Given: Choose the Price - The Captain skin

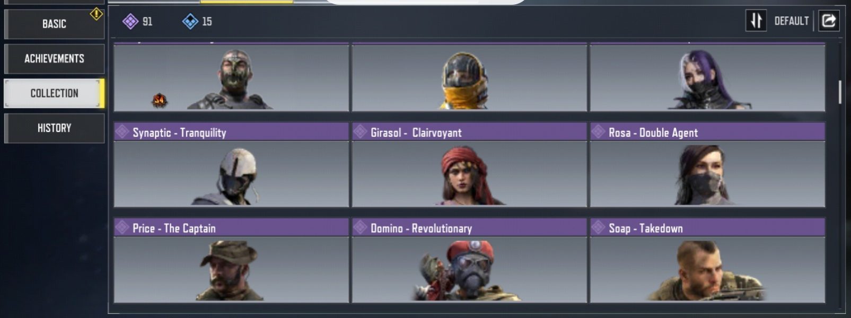Looking at the screenshot, I should 231,260.
